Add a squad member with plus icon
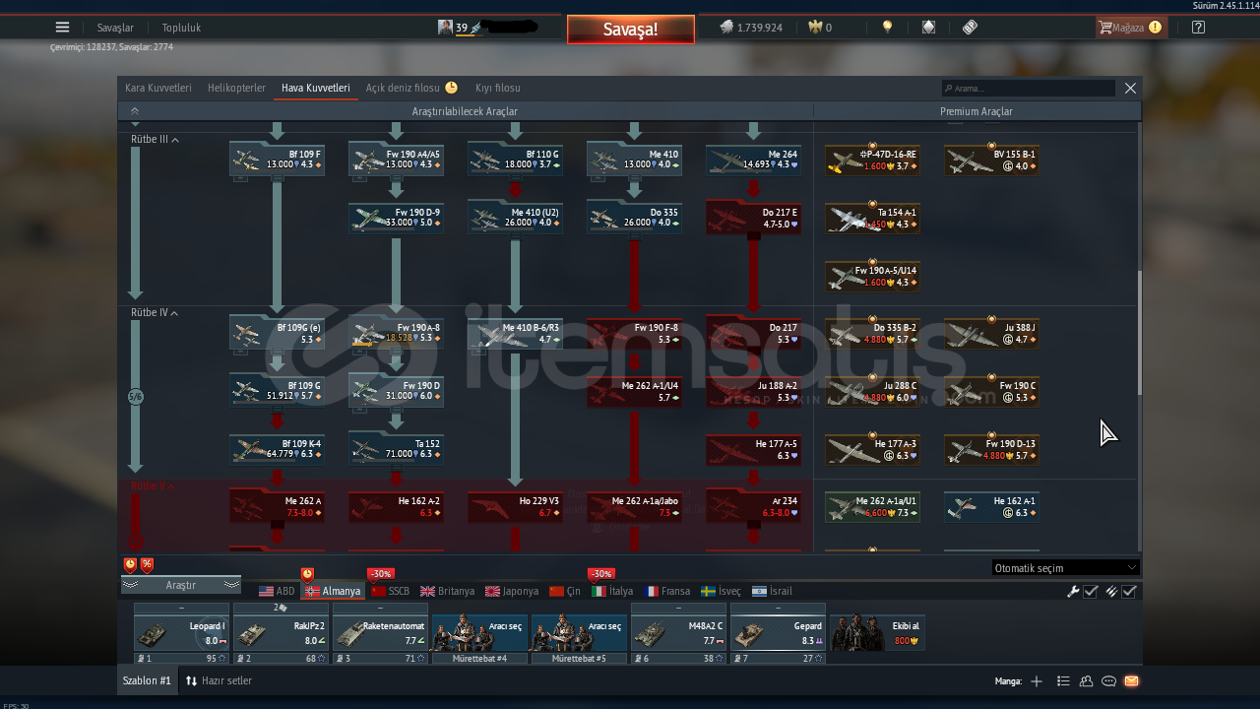The image size is (1260, 709). (x=1037, y=680)
